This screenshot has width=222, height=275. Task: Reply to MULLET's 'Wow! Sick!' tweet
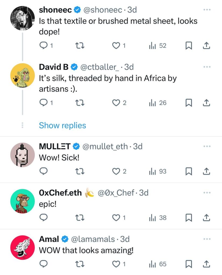pos(43,171)
